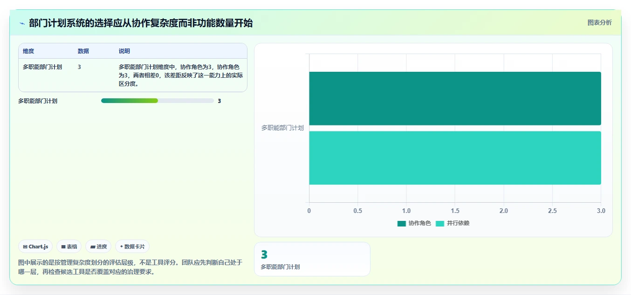
Task: Click the 并行依赖 legend color swatch
Action: (x=440, y=224)
